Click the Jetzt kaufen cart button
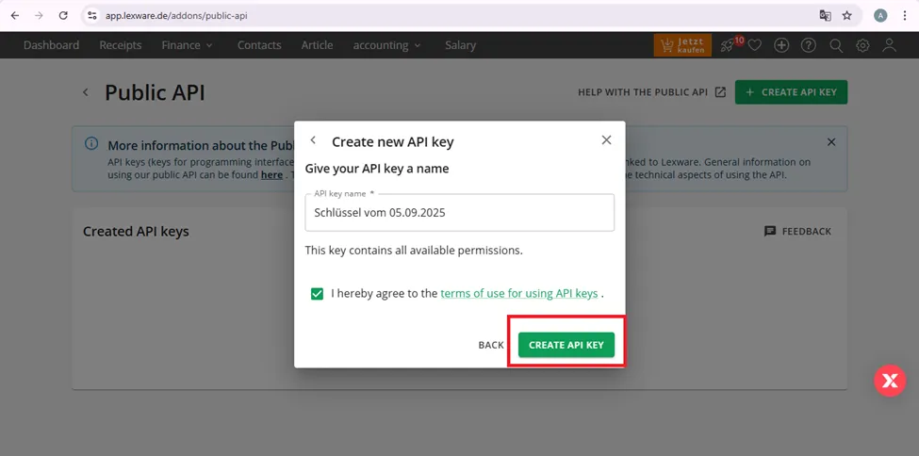Screen dimensions: 919x456 pyautogui.click(x=682, y=45)
